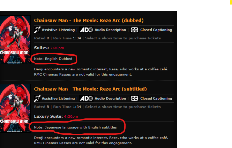Image resolution: width=232 pixels, height=148 pixels.
Task: Click the Assistive Listening label in the subtitled listing
Action: [58, 99]
